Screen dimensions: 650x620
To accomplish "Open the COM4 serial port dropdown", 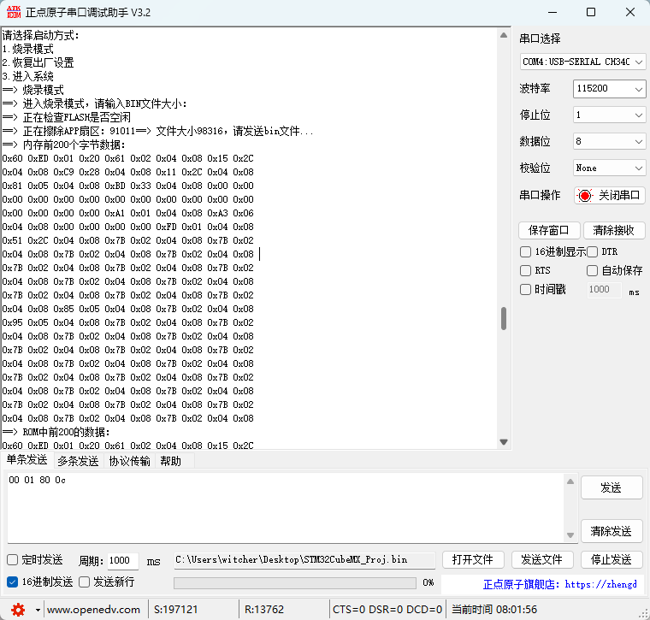I will (x=582, y=62).
